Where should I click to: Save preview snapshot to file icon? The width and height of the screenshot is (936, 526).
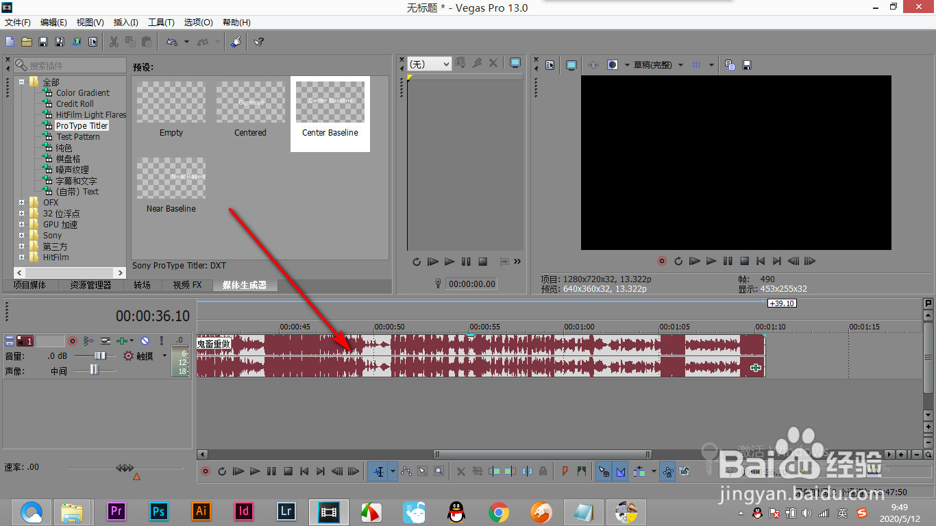[x=747, y=65]
